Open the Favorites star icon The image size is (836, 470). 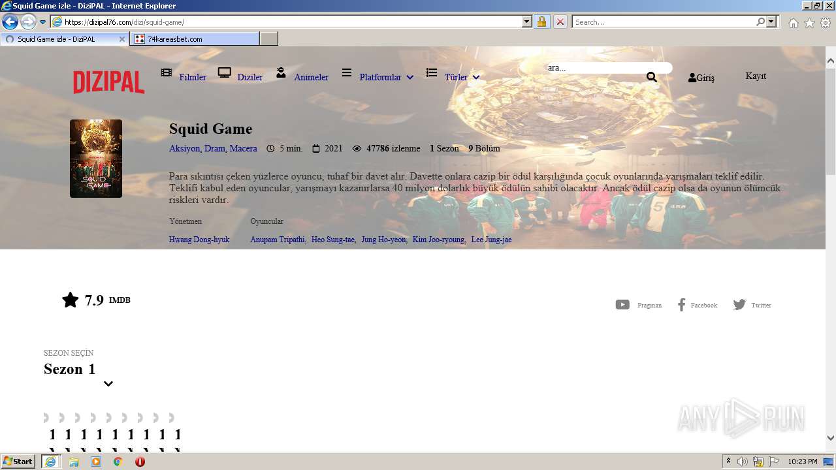tap(809, 23)
